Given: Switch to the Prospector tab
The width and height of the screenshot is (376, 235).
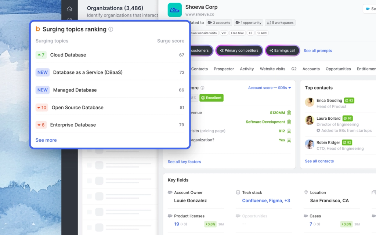Looking at the screenshot, I should coord(224,69).
